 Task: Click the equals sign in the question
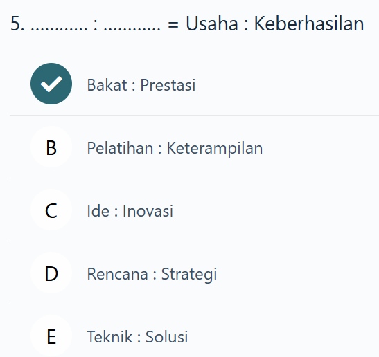[173, 24]
